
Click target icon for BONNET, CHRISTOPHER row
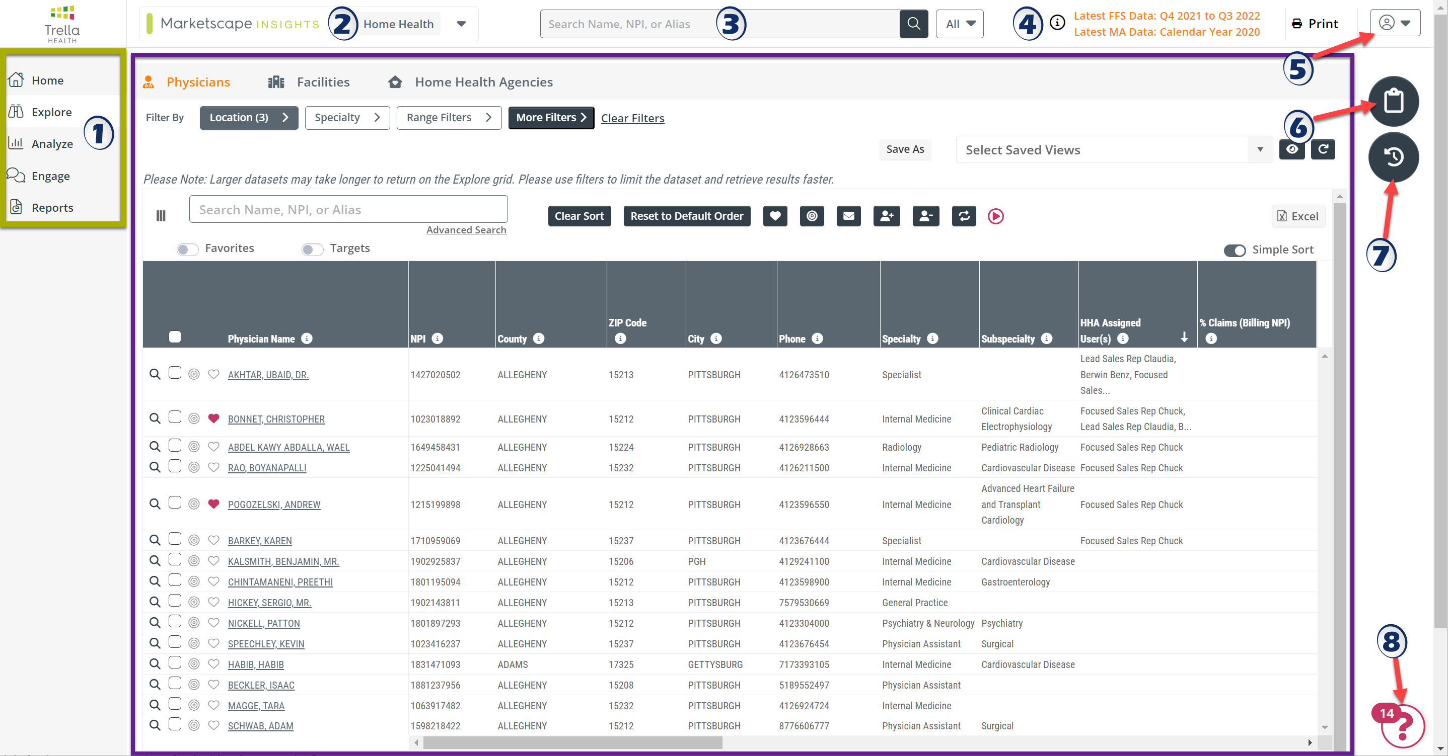point(194,418)
